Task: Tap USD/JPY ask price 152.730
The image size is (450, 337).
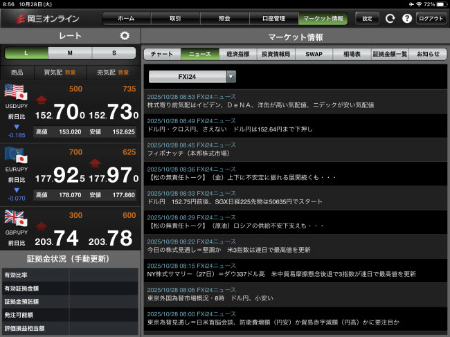Action: tap(114, 112)
